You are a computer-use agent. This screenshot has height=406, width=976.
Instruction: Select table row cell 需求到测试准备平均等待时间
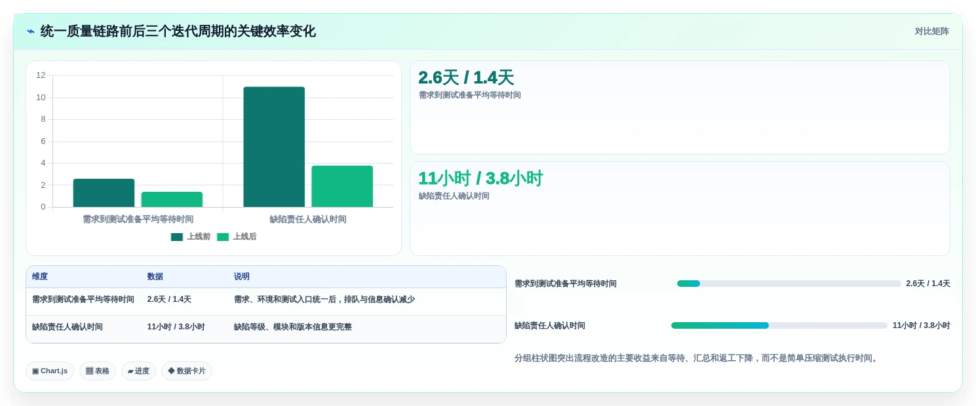(x=83, y=299)
